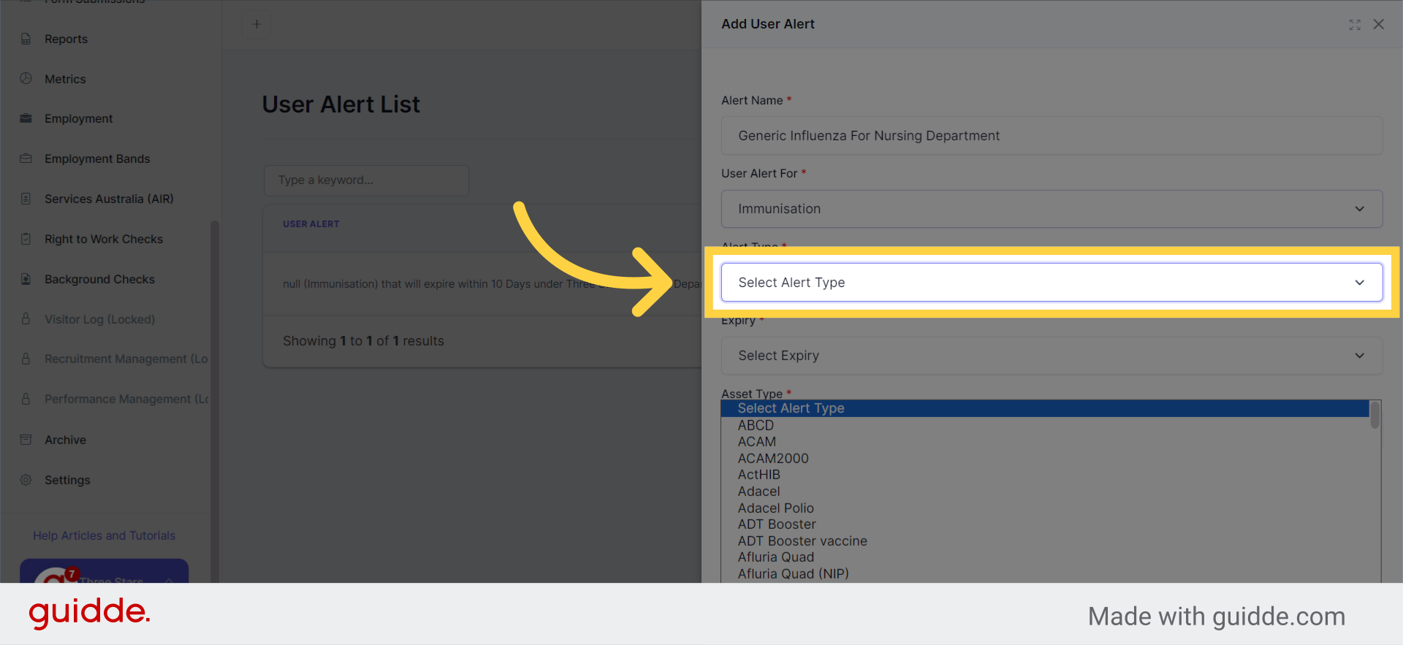Go to Settings in the sidebar
1403x645 pixels.
point(67,480)
